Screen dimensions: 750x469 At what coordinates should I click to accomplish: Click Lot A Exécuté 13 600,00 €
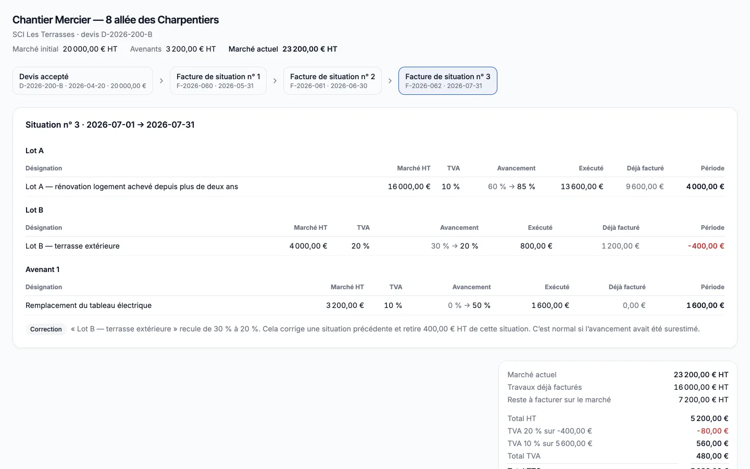pos(582,187)
